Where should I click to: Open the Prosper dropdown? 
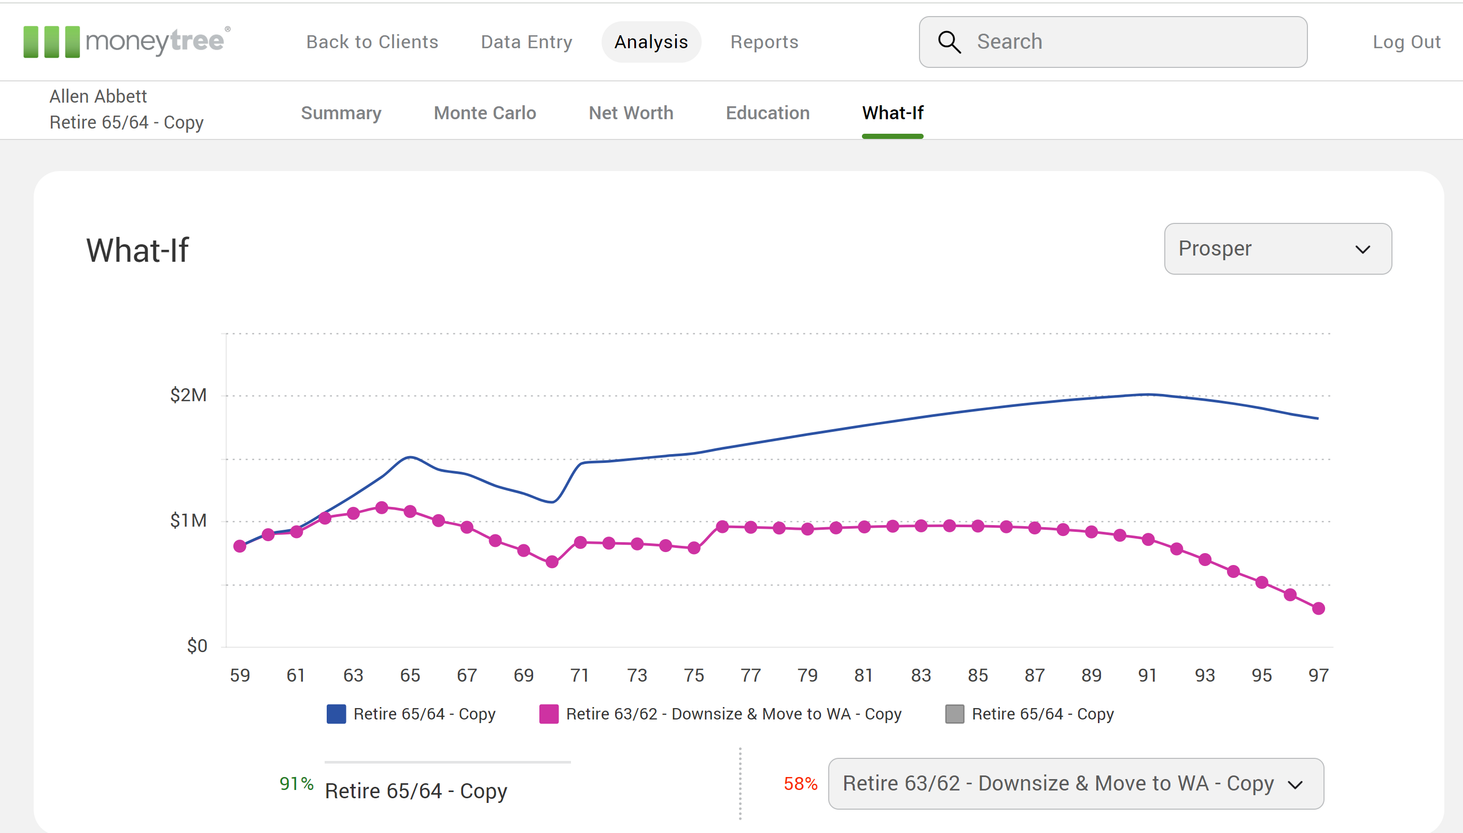click(1276, 248)
